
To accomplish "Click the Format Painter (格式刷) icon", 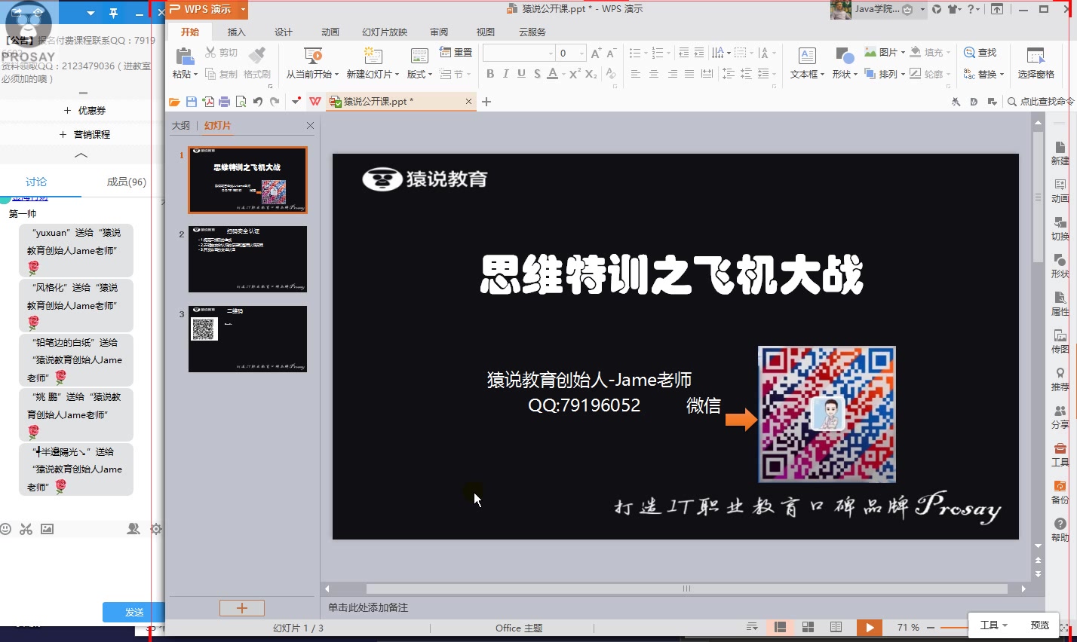I will tap(257, 56).
